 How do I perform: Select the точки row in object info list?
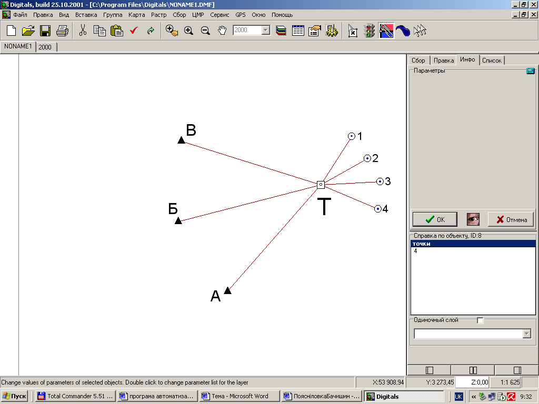click(473, 244)
